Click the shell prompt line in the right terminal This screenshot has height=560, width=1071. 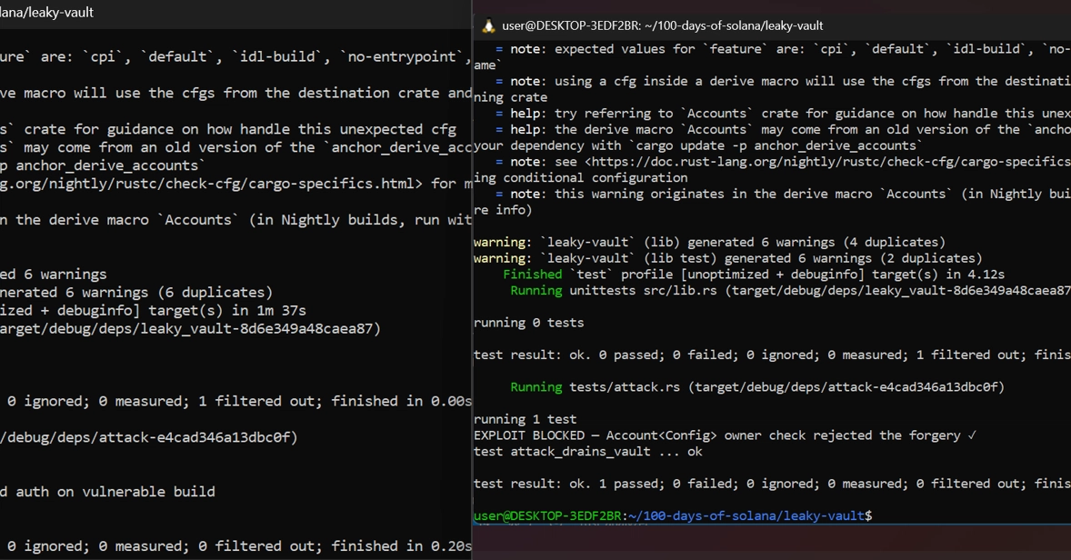pos(673,515)
